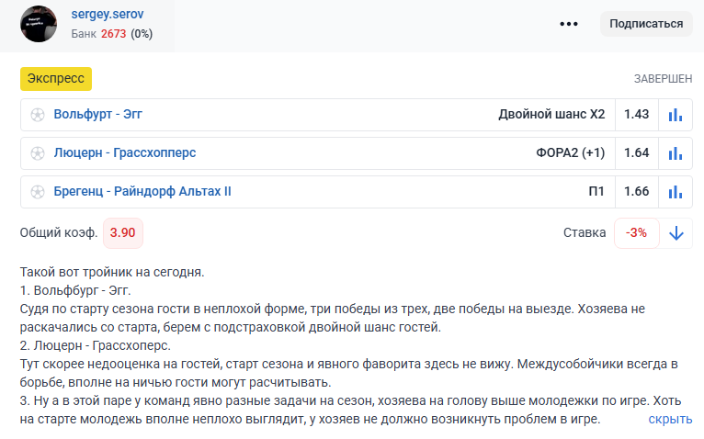Click soccer ball icon beside Люцерн - Грассхопперс
Viewport: 704px width, 439px height.
(x=38, y=153)
